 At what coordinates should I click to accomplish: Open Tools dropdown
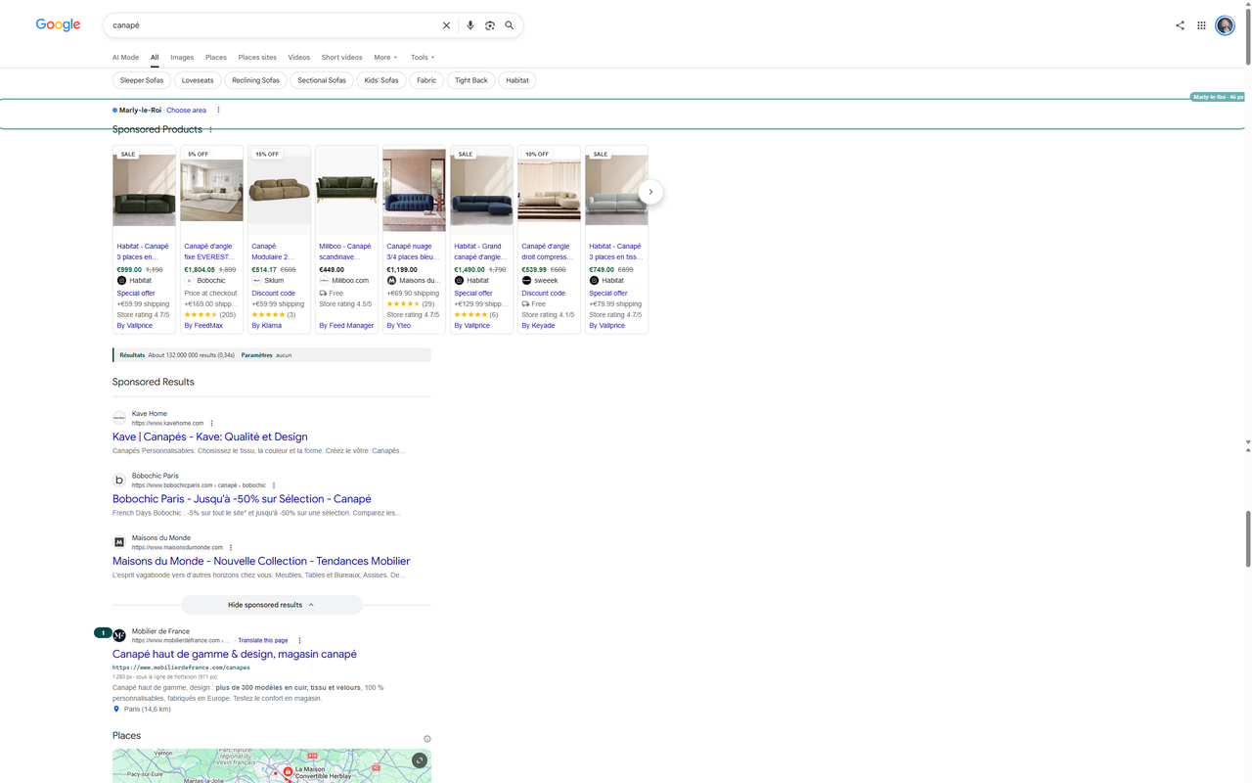pyautogui.click(x=423, y=58)
